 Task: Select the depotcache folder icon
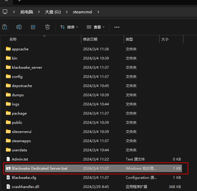click(x=8, y=86)
